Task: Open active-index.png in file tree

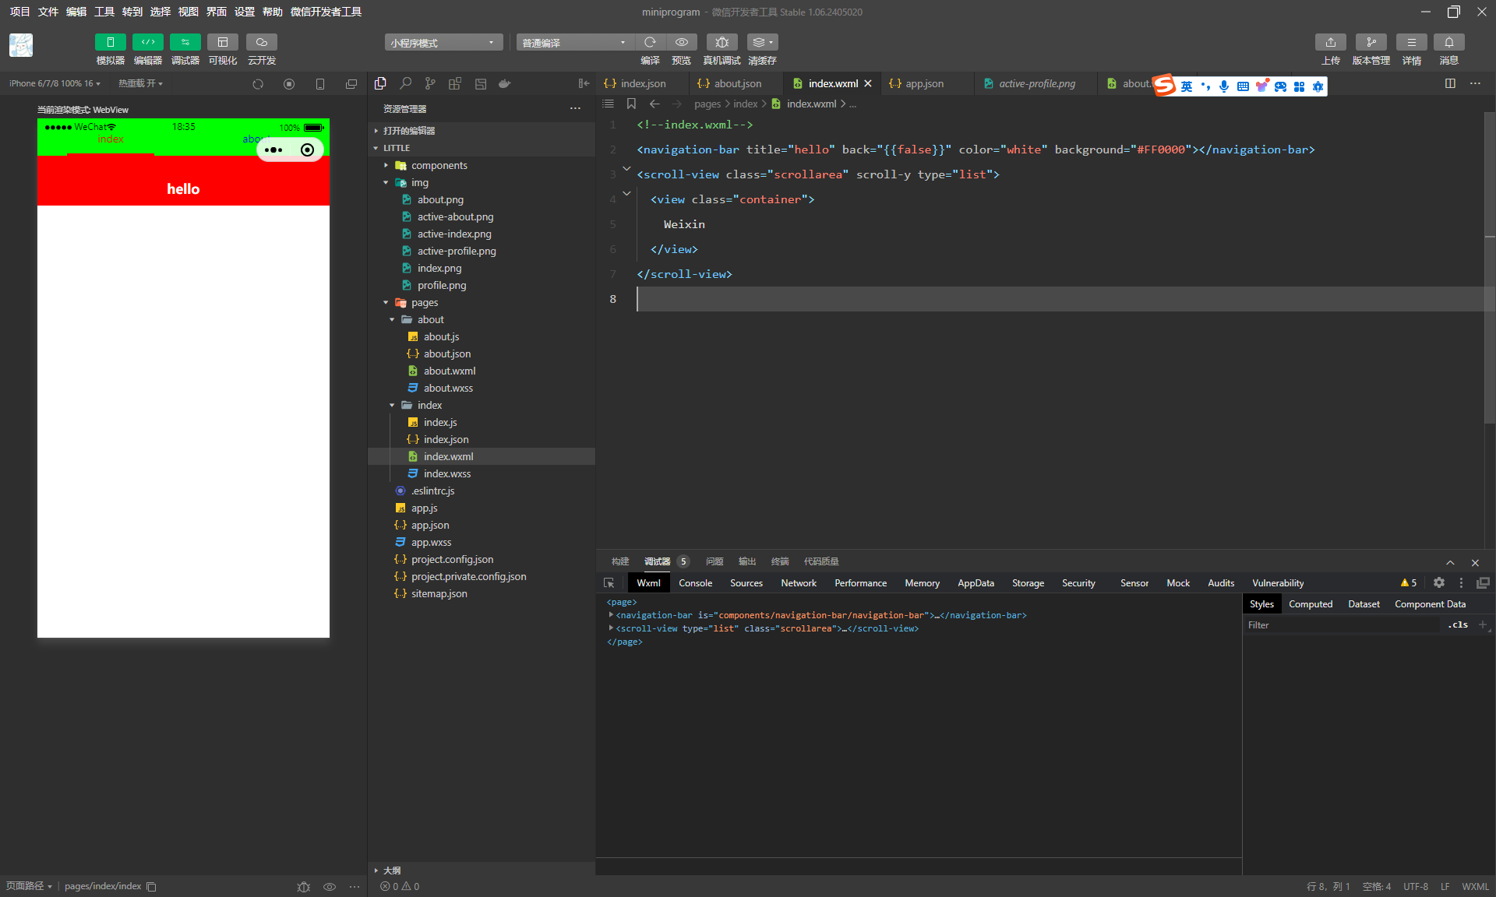Action: [x=454, y=234]
